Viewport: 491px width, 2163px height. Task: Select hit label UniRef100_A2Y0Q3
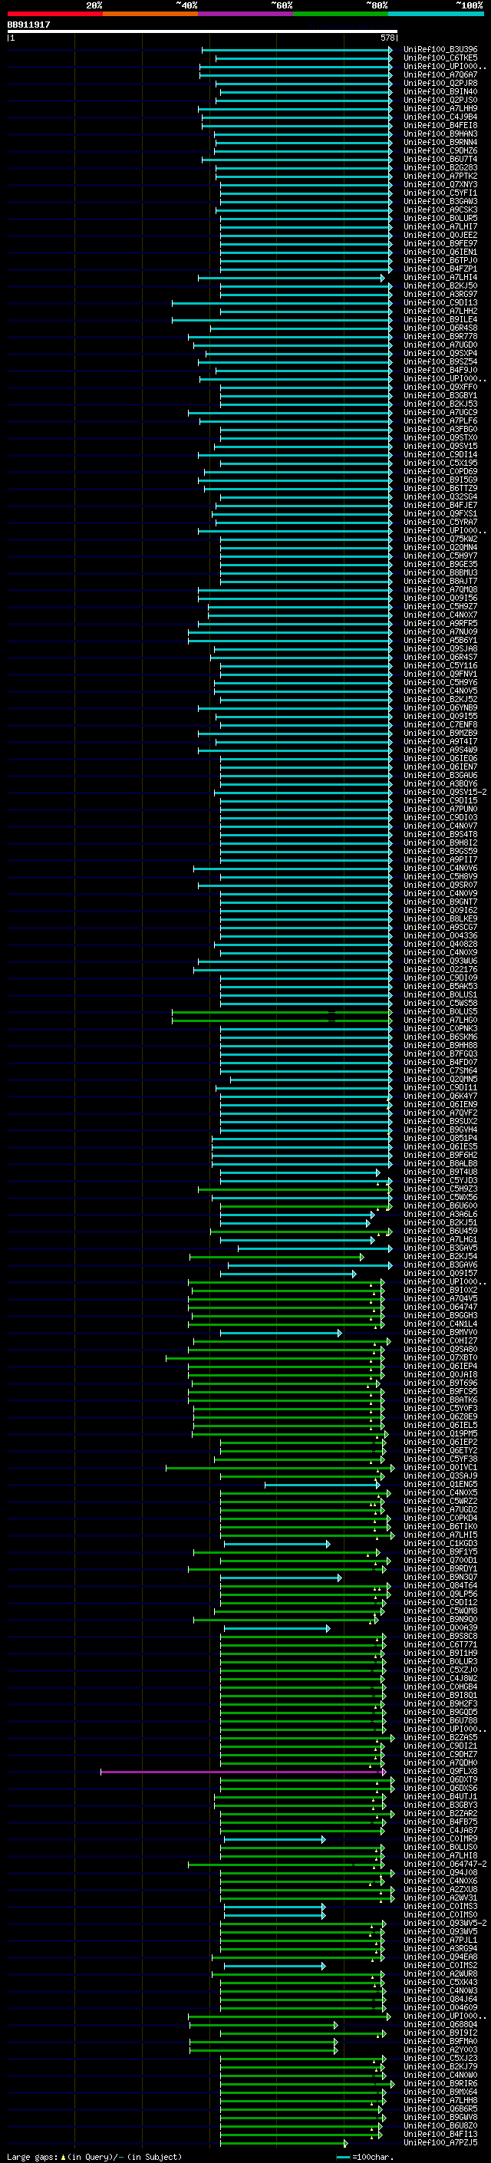pyautogui.click(x=440, y=2049)
